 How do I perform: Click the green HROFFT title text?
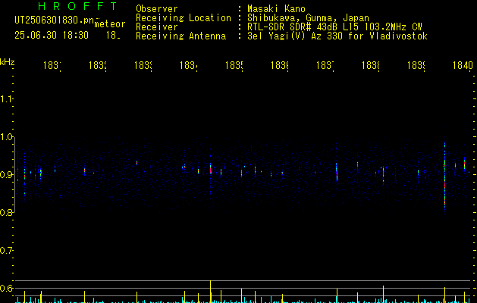click(x=78, y=6)
